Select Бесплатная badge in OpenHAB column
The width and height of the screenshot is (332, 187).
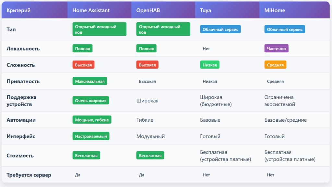click(x=150, y=156)
